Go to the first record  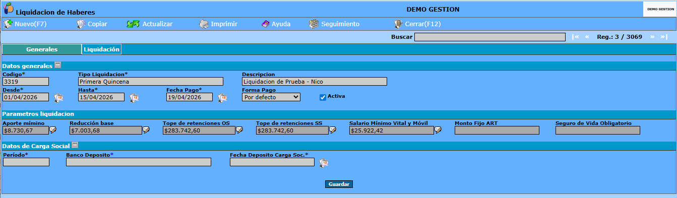[x=575, y=37]
